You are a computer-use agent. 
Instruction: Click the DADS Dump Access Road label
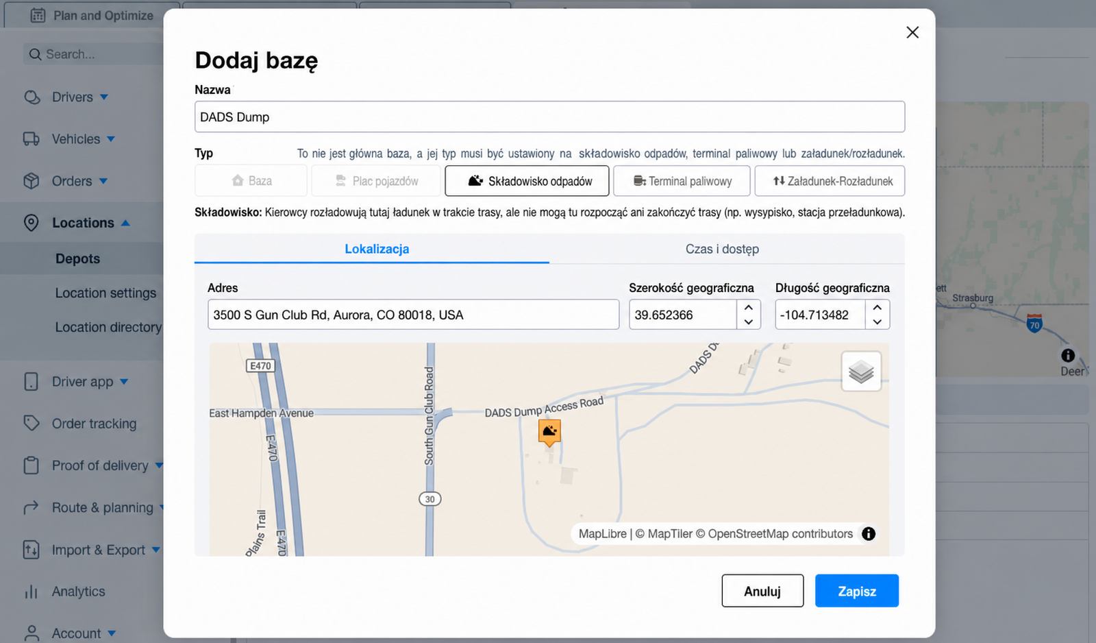tap(544, 407)
